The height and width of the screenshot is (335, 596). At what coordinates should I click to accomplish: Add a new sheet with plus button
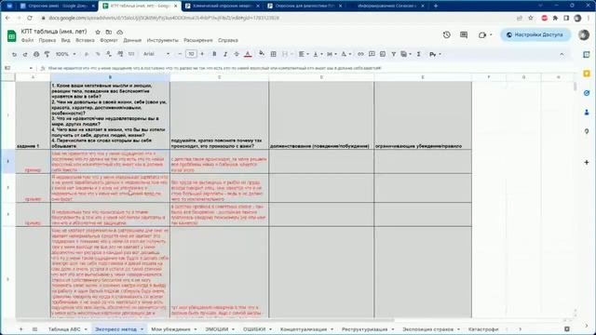21,329
